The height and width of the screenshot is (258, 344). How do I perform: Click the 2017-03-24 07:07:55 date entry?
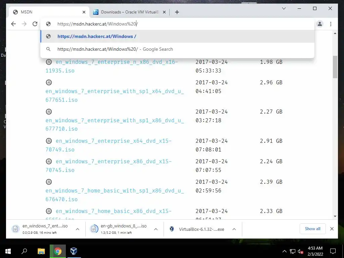tap(212, 166)
